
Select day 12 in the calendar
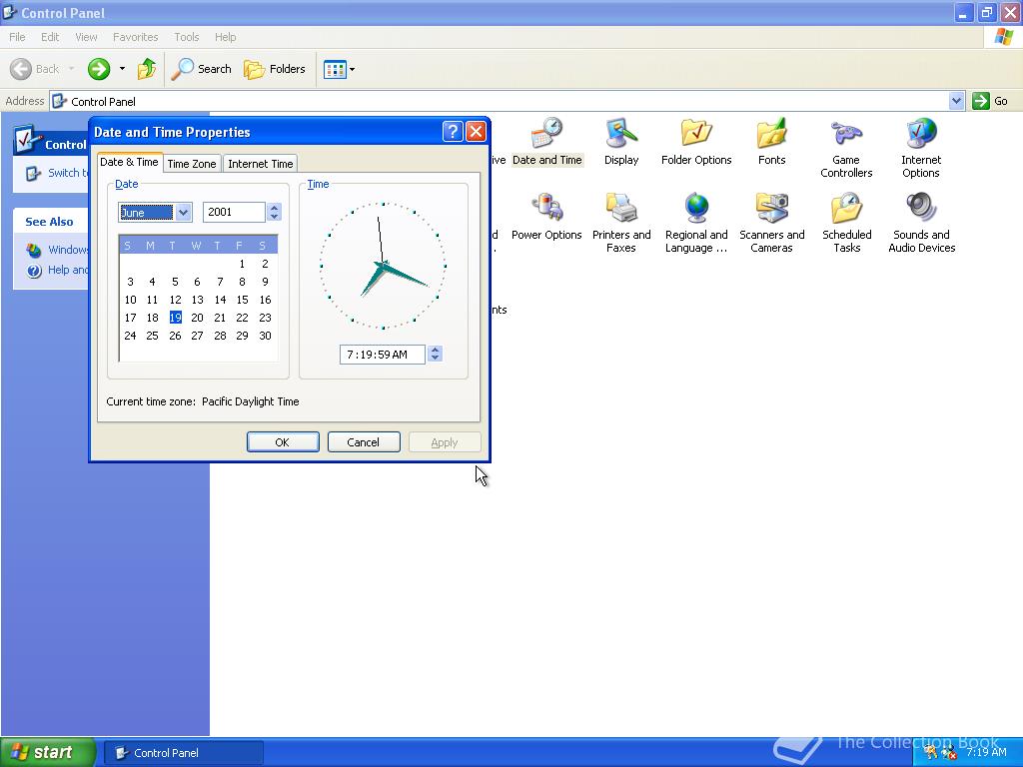coord(175,300)
